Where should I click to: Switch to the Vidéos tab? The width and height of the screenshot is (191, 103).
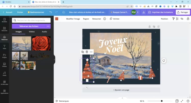click(x=32, y=32)
